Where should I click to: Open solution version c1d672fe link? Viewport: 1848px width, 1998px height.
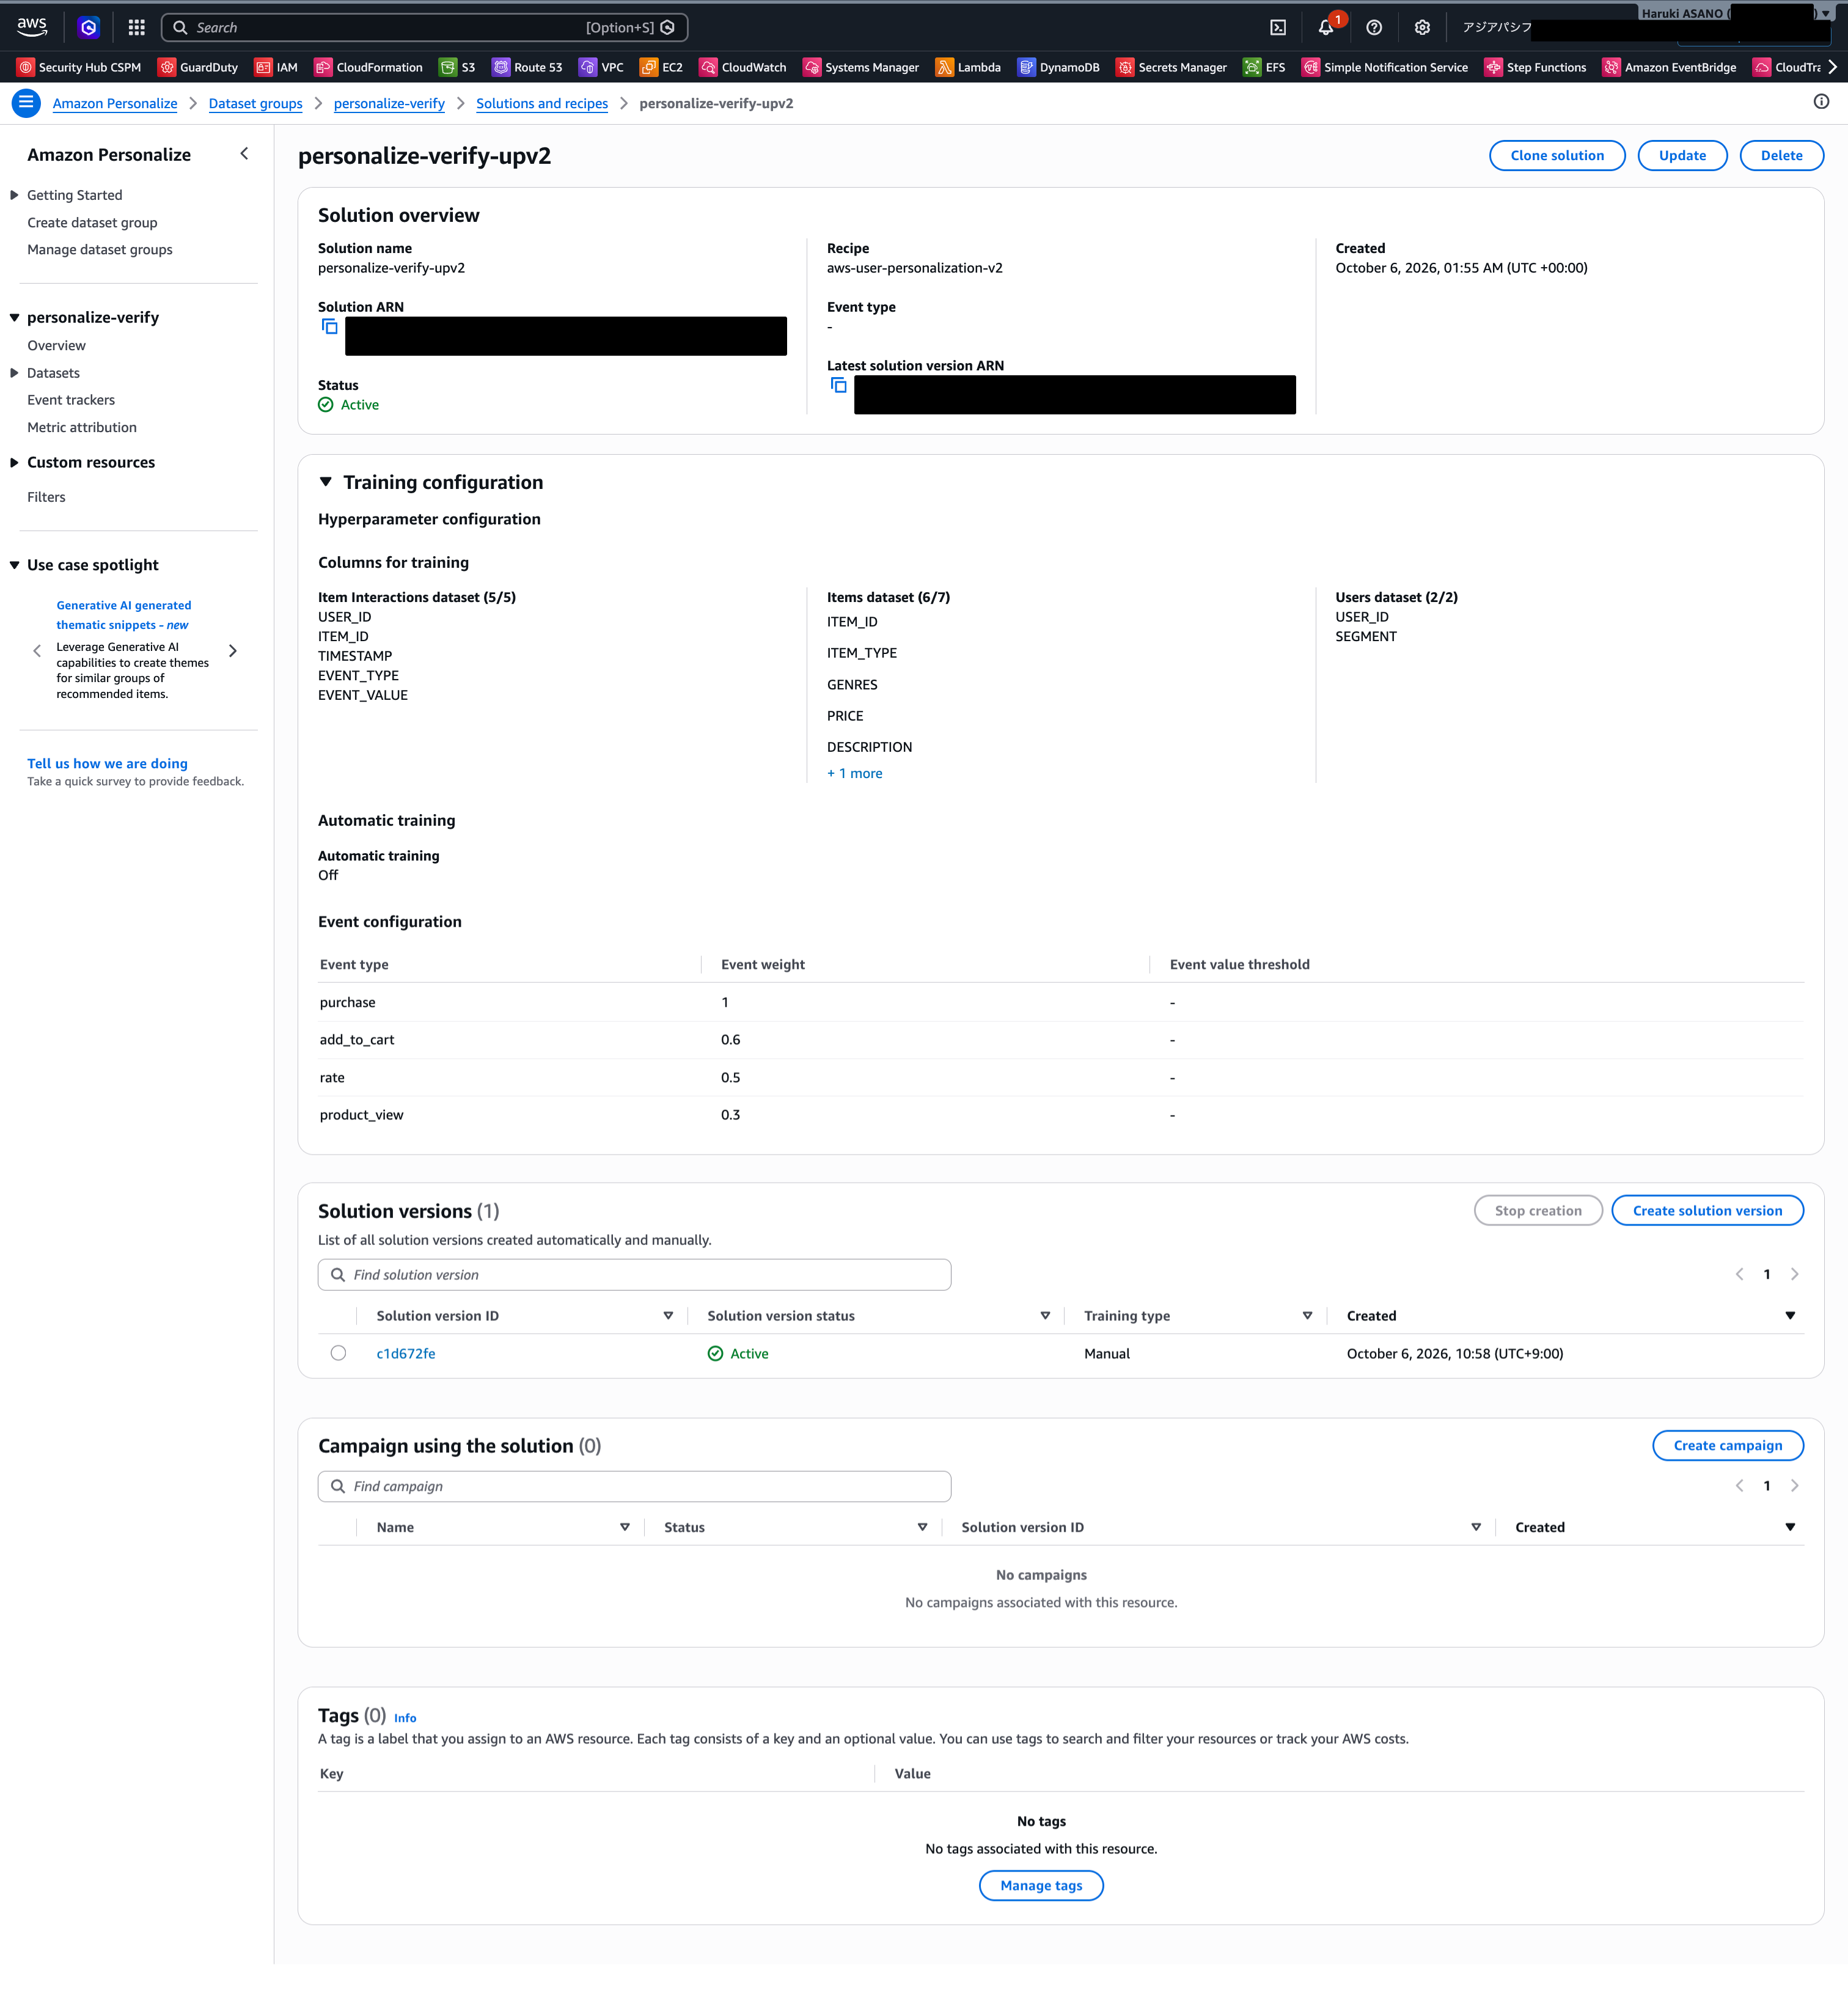point(406,1353)
